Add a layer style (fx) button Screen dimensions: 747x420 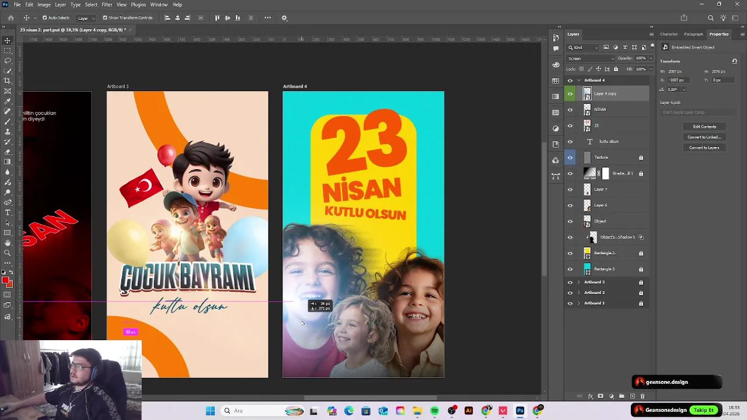pos(590,396)
